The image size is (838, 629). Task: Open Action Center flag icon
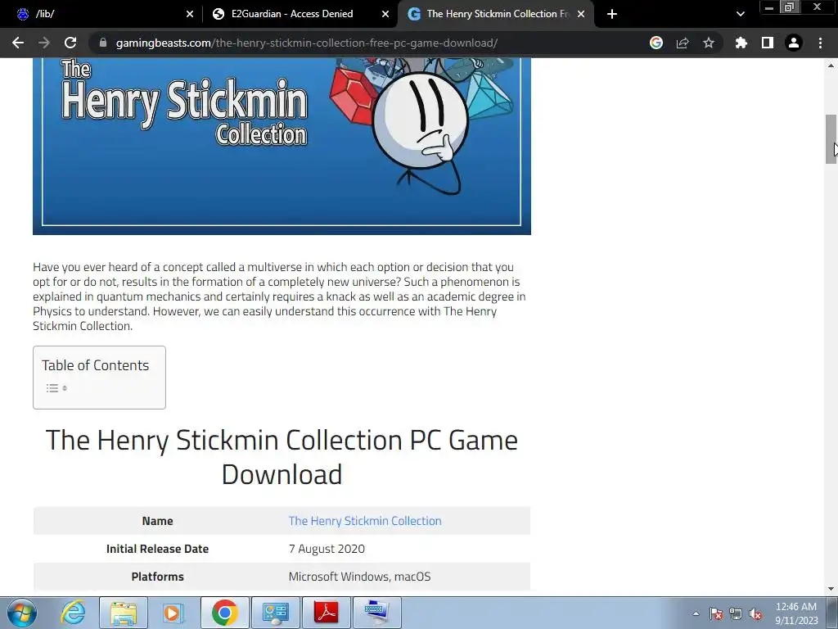click(x=716, y=613)
